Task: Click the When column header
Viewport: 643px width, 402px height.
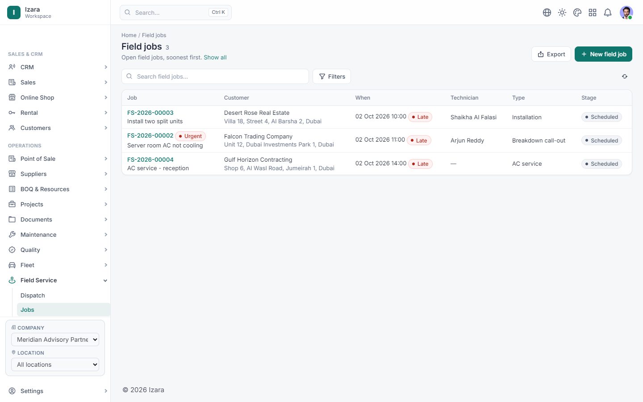Action: pyautogui.click(x=363, y=98)
